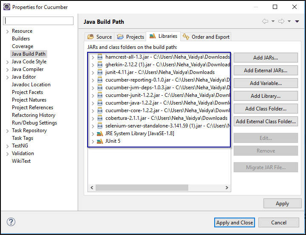The height and width of the screenshot is (235, 306).
Task: Focus the filter text field
Action: pos(38,21)
